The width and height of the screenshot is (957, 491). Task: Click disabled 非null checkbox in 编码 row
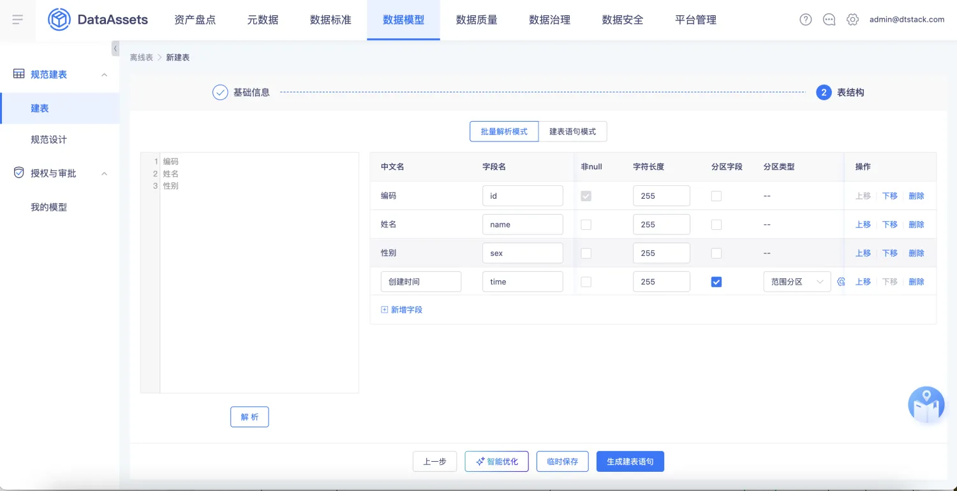pos(586,196)
